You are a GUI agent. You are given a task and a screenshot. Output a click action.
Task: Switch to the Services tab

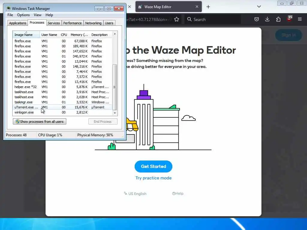(x=54, y=23)
